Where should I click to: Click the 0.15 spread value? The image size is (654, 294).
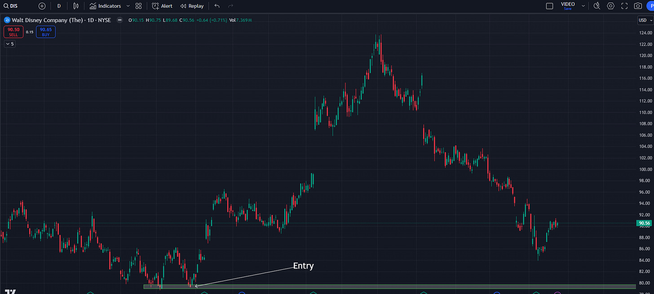click(30, 32)
